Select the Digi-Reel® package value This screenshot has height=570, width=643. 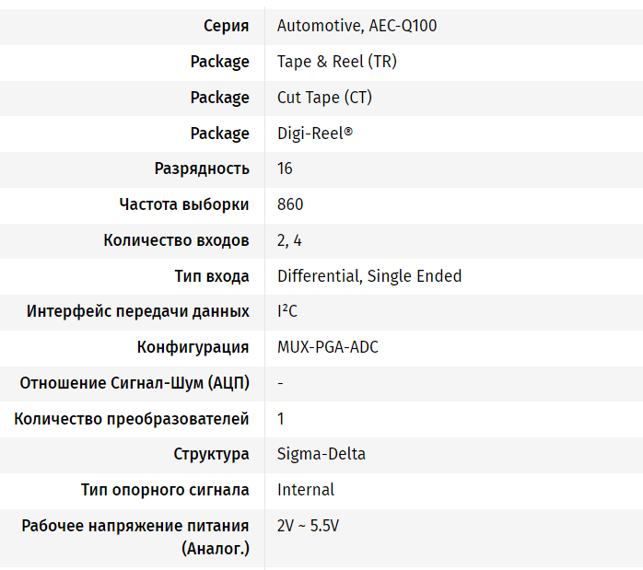(314, 134)
